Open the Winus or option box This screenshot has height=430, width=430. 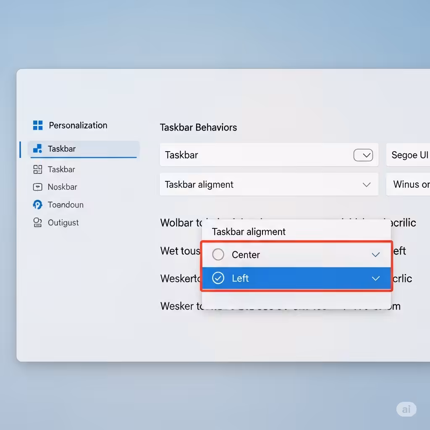[408, 184]
